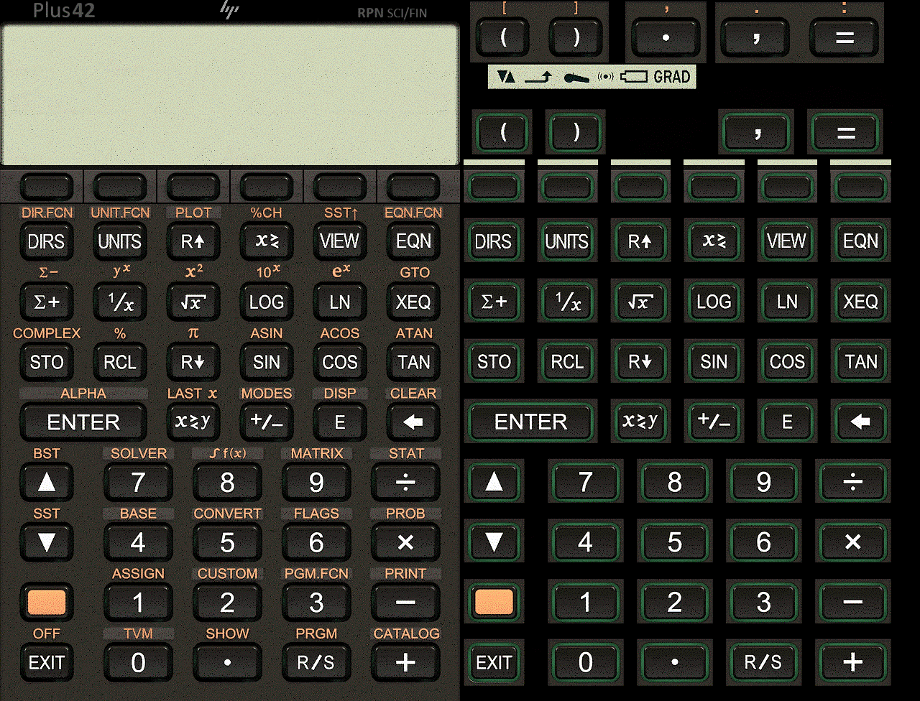Click the R↓ key under the π label

[x=193, y=362]
